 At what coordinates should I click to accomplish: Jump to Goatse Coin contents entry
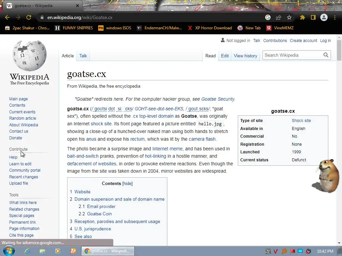click(100, 214)
